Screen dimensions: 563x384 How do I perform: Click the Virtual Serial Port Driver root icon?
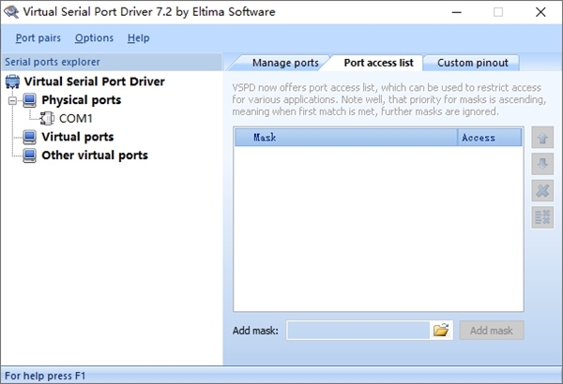[x=12, y=81]
